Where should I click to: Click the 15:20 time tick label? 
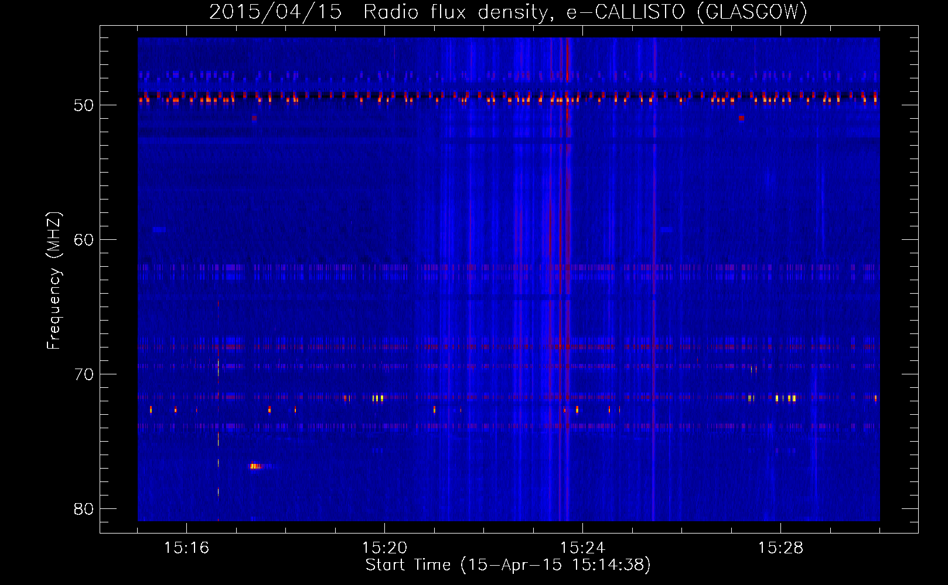pos(384,548)
